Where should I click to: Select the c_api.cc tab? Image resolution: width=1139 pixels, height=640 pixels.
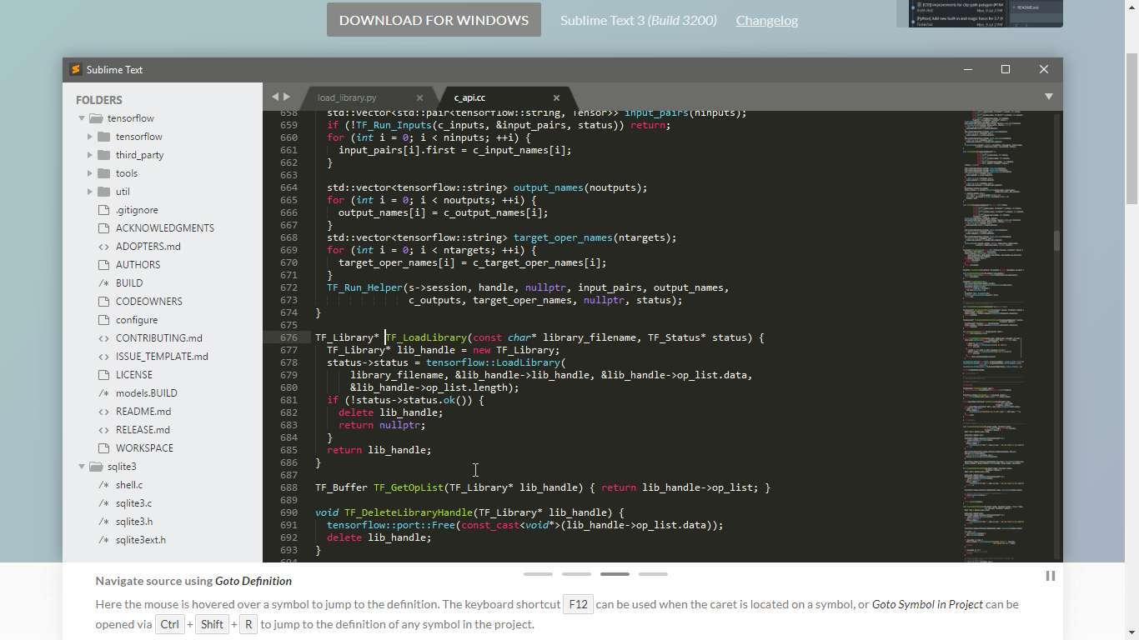pyautogui.click(x=469, y=97)
